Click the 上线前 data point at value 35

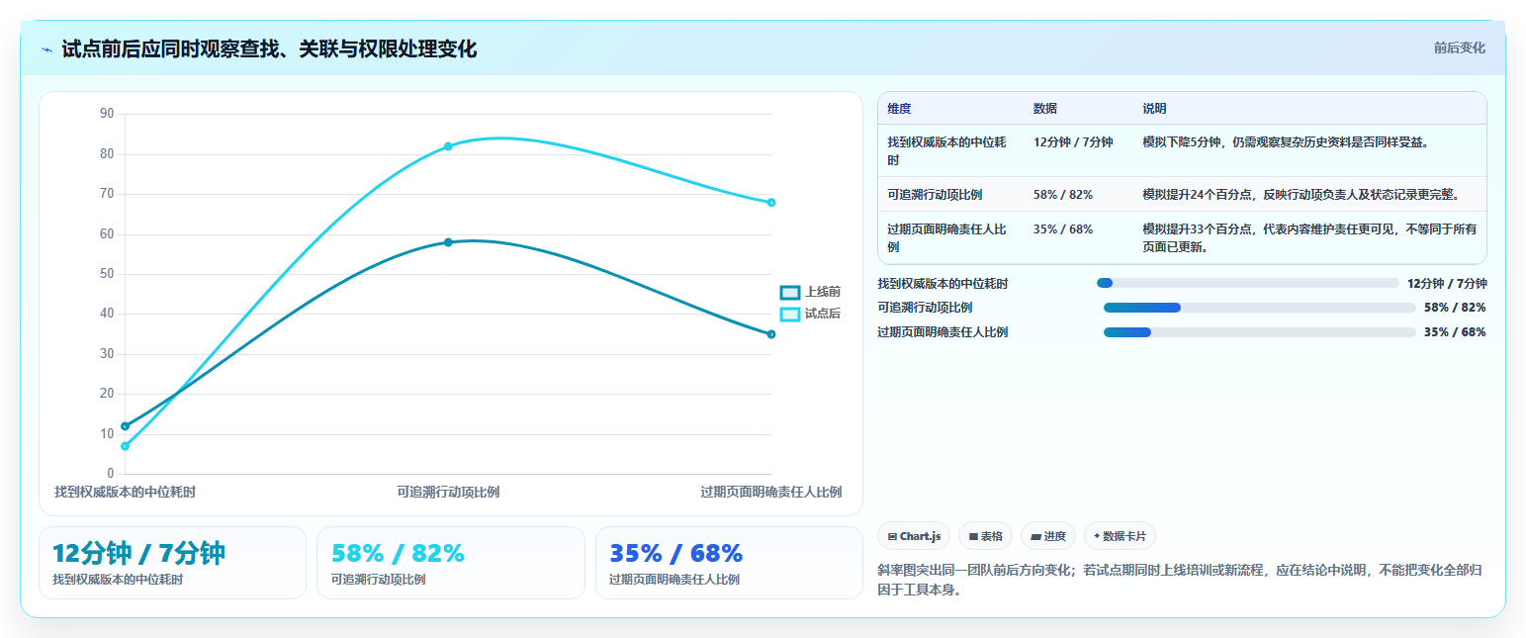click(771, 334)
